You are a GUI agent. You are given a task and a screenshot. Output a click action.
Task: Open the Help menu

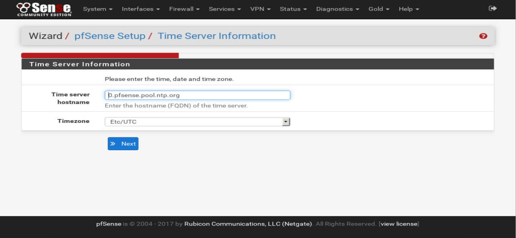coord(409,9)
